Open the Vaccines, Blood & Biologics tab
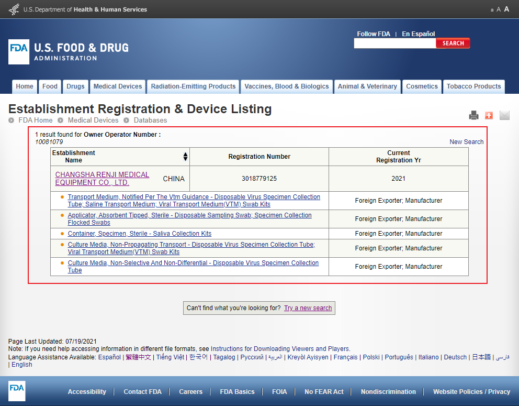519x406 pixels. tap(287, 86)
